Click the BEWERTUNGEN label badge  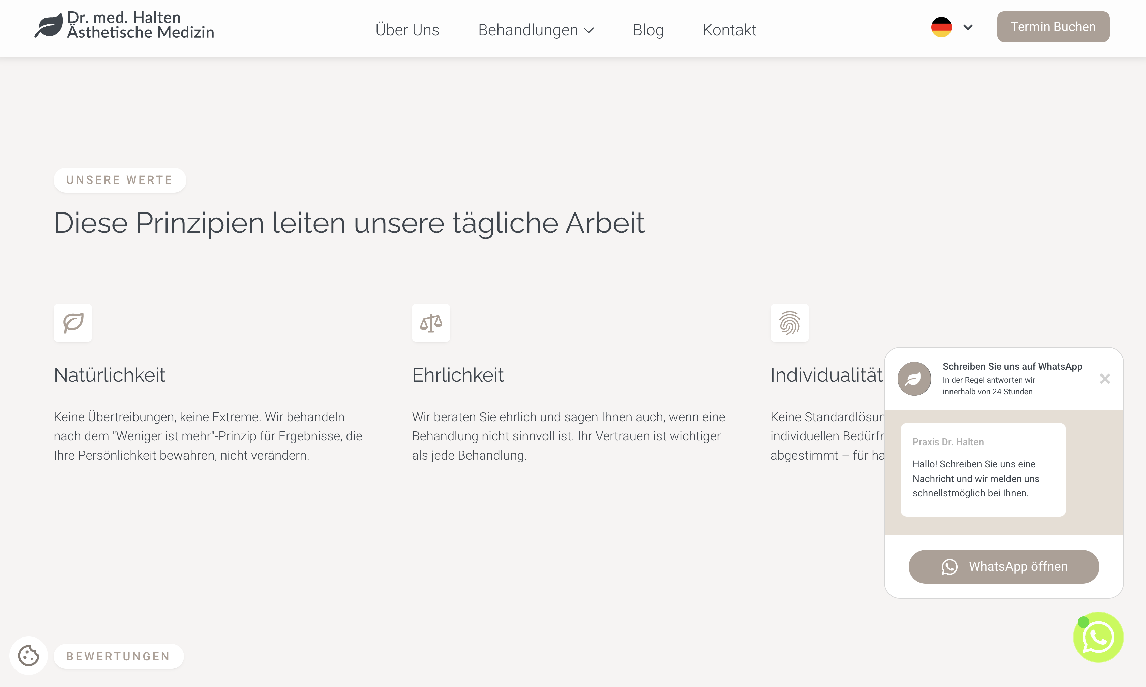[x=119, y=656]
